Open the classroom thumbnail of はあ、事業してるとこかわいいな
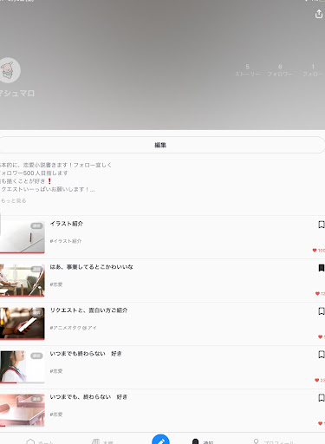 pos(23,280)
